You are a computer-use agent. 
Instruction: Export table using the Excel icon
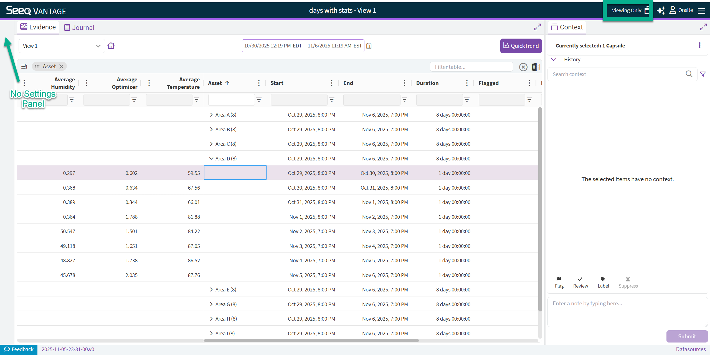536,67
